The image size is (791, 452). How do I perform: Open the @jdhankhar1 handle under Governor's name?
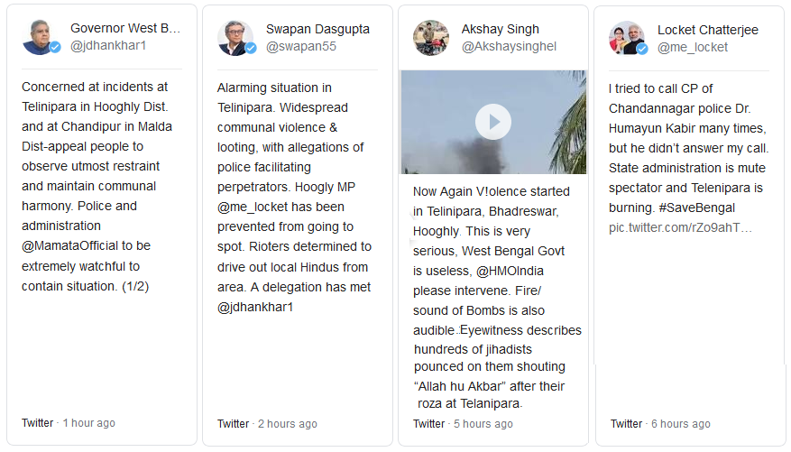107,46
